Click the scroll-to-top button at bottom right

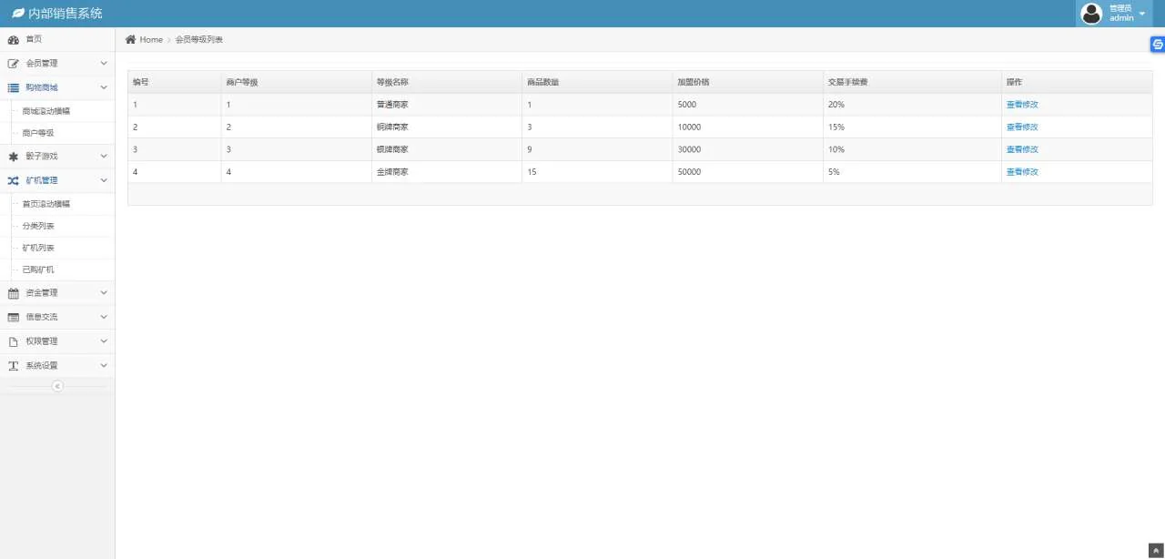click(x=1156, y=550)
